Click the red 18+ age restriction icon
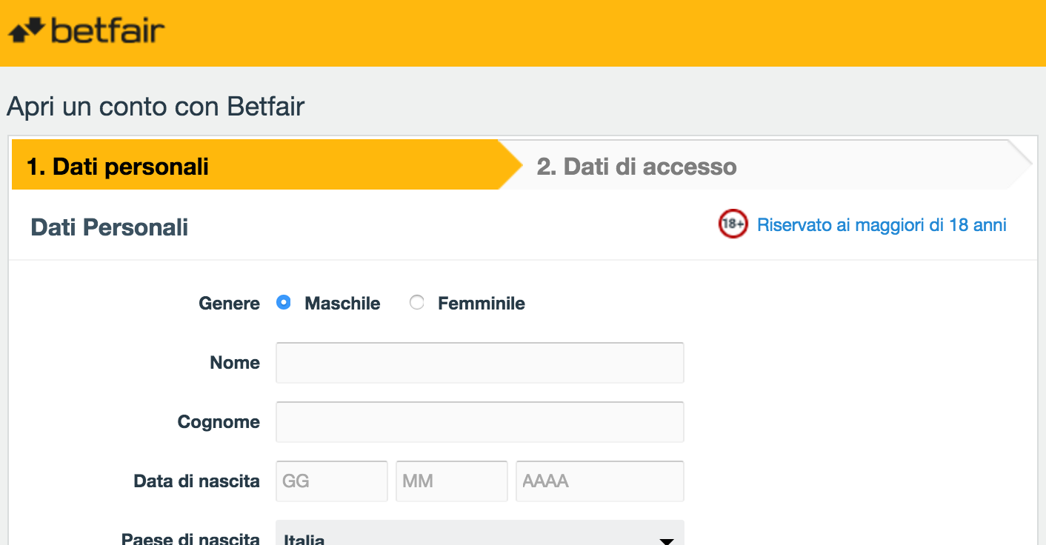The image size is (1046, 545). [x=733, y=224]
